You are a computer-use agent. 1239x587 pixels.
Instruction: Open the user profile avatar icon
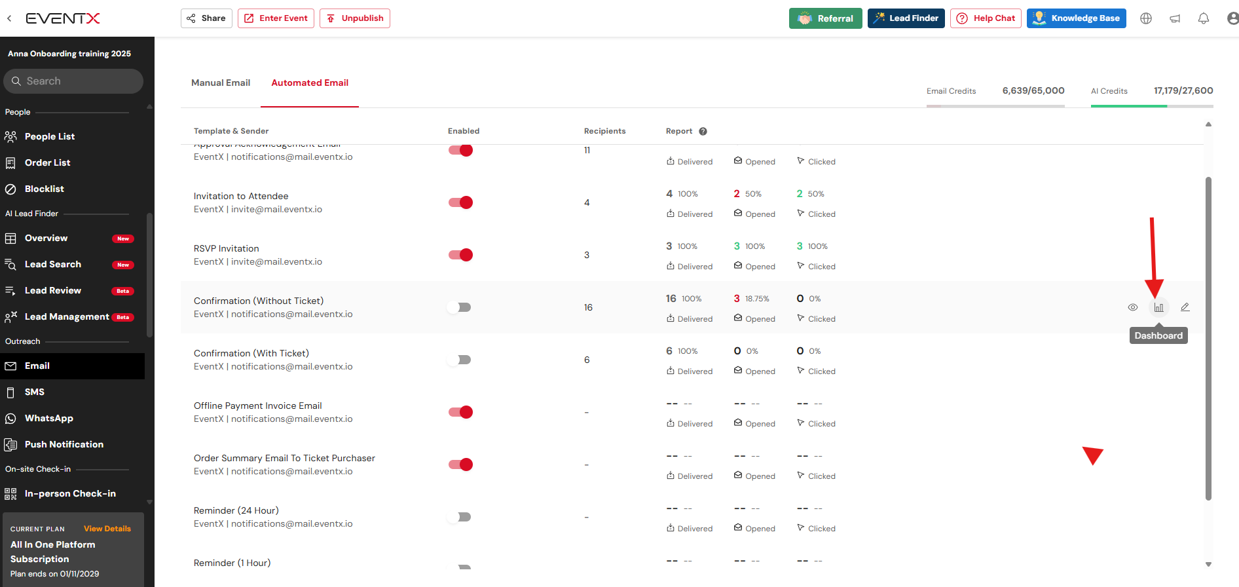click(x=1232, y=18)
